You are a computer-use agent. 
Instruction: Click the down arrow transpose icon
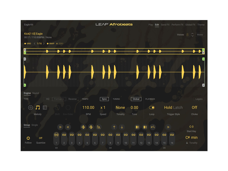(x=122, y=127)
